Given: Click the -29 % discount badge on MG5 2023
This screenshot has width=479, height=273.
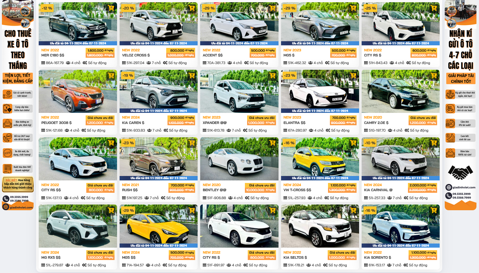Looking at the screenshot, I should pos(290,8).
